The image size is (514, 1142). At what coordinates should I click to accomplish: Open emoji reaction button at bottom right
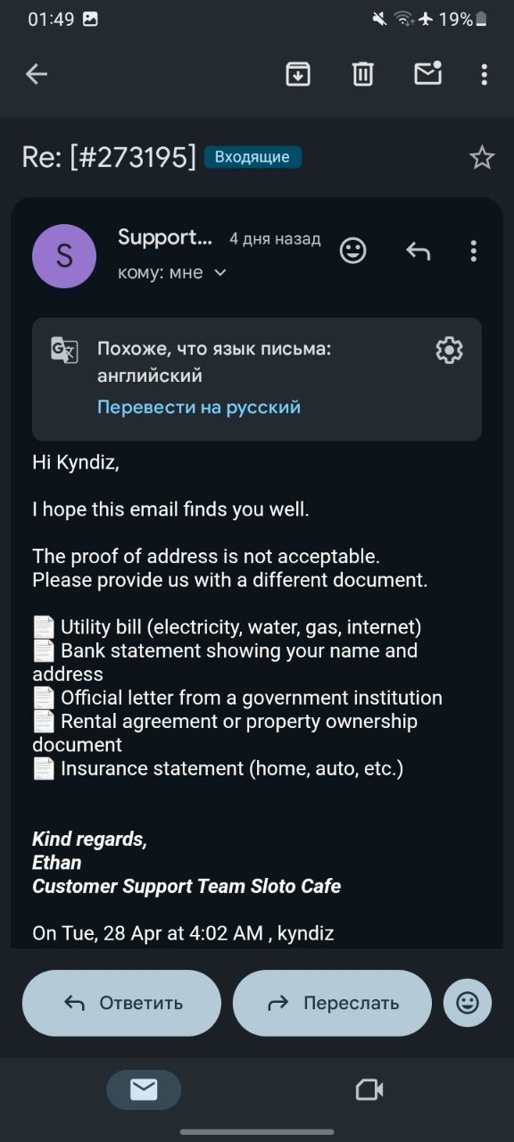click(x=468, y=1003)
